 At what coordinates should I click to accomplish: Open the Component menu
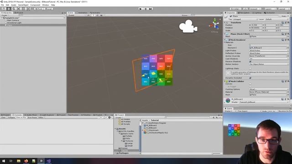pyautogui.click(x=35, y=5)
